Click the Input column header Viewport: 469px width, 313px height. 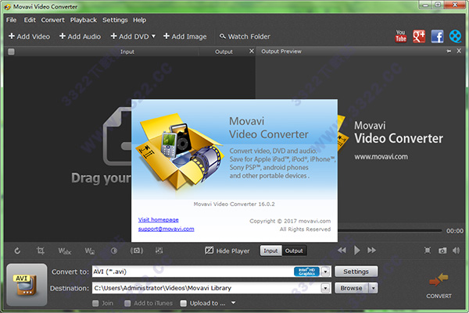coord(127,52)
